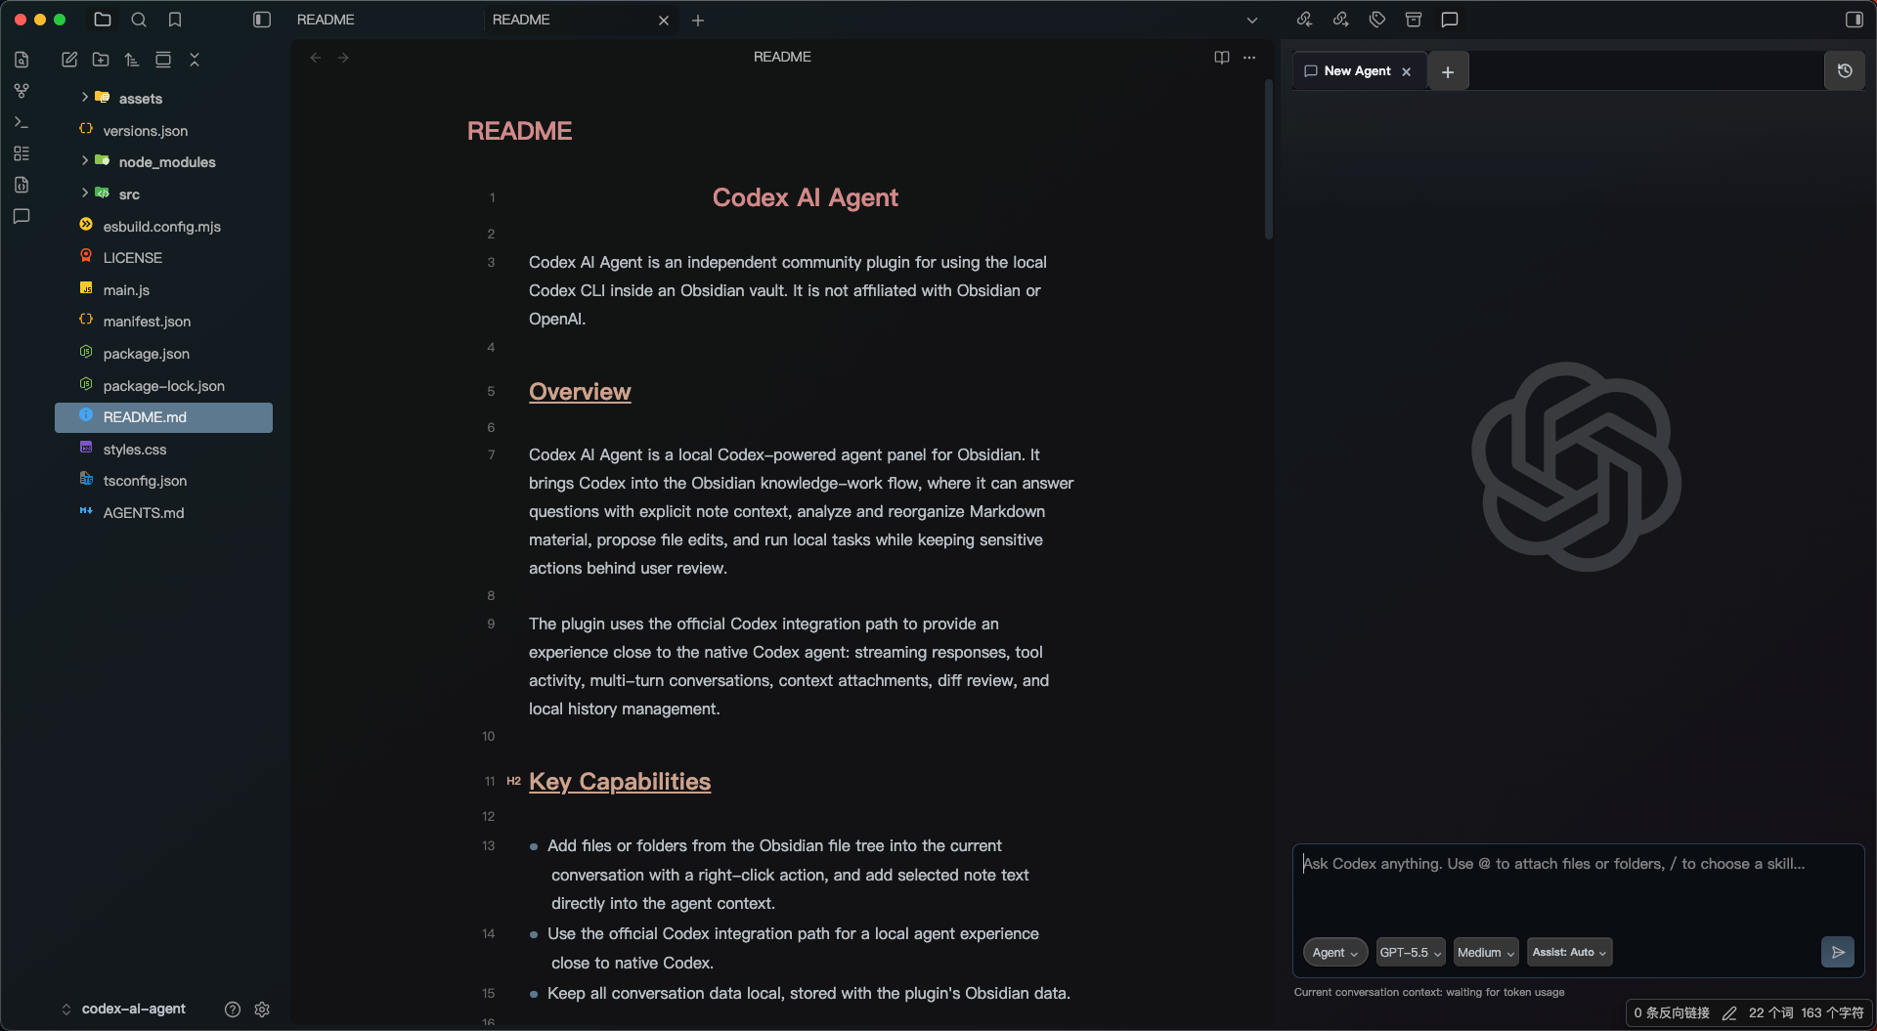Screen dimensions: 1877x1031
Task: Open the help question mark icon
Action: 233,1010
